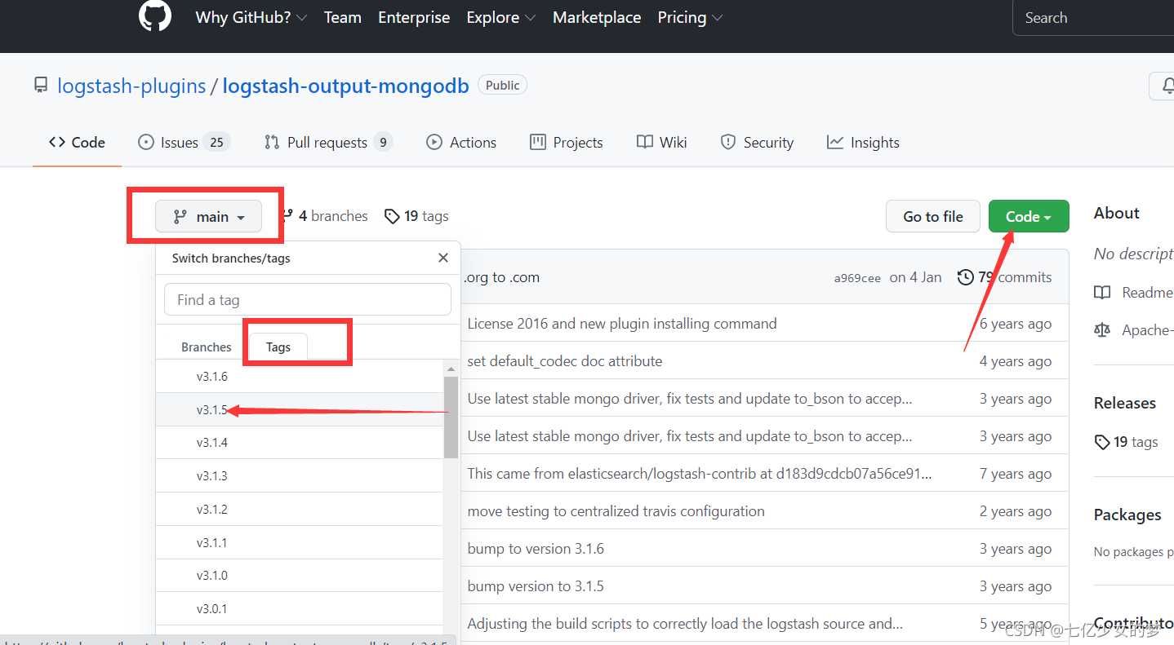Expand the green Code dropdown

click(1028, 216)
